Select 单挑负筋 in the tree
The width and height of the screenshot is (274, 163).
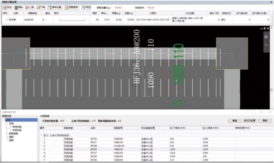[x=17, y=127]
